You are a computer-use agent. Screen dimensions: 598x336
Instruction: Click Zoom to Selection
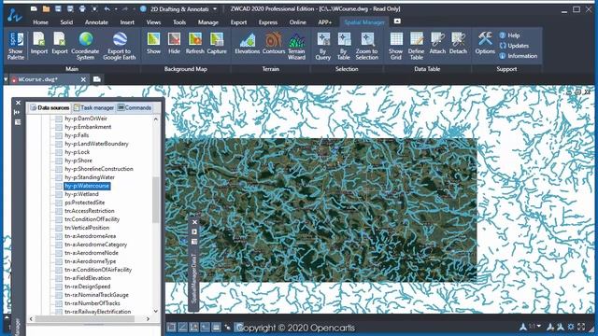pos(367,46)
